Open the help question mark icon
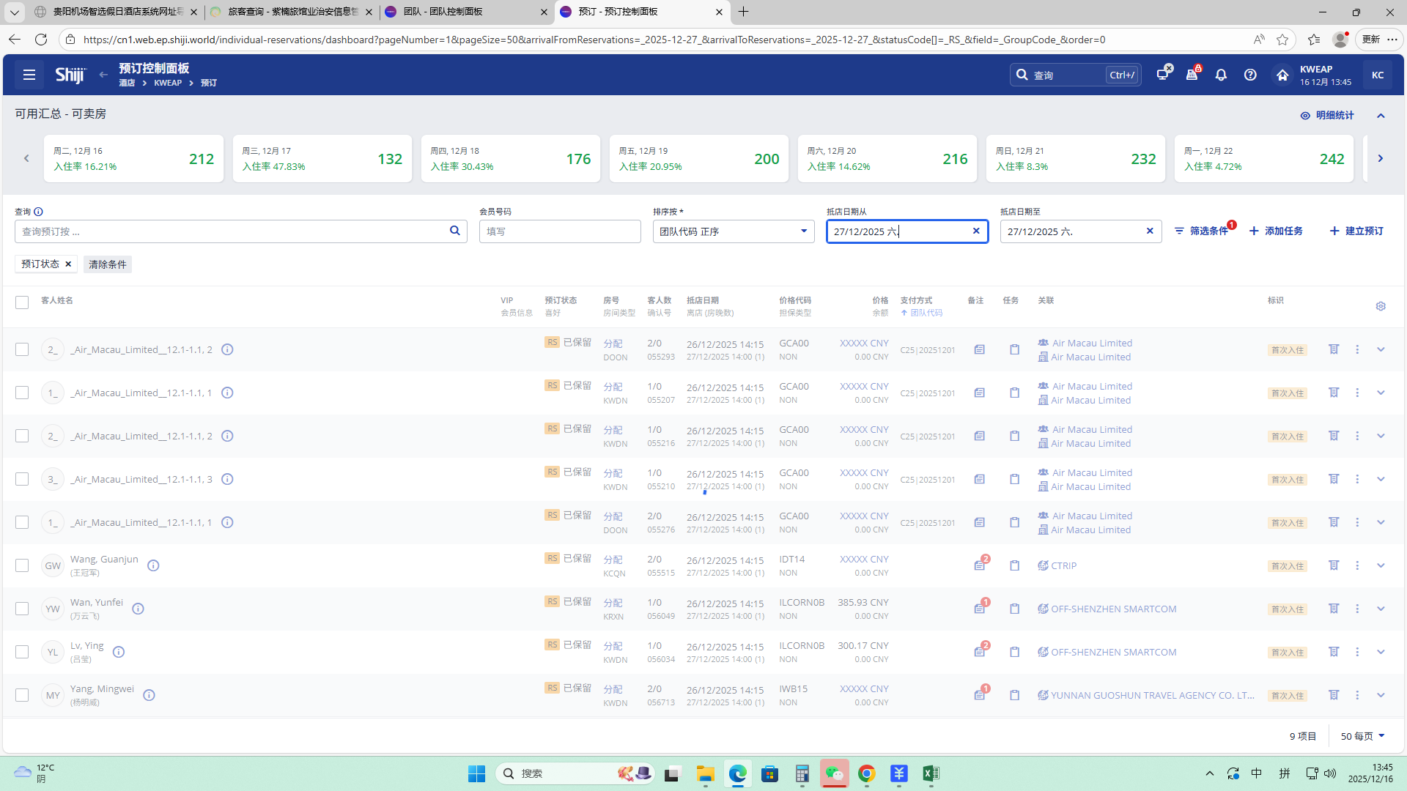The width and height of the screenshot is (1407, 791). pos(1250,75)
